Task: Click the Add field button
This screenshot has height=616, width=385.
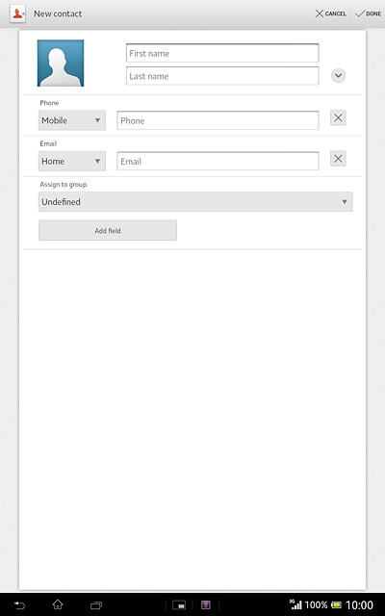Action: (x=108, y=230)
